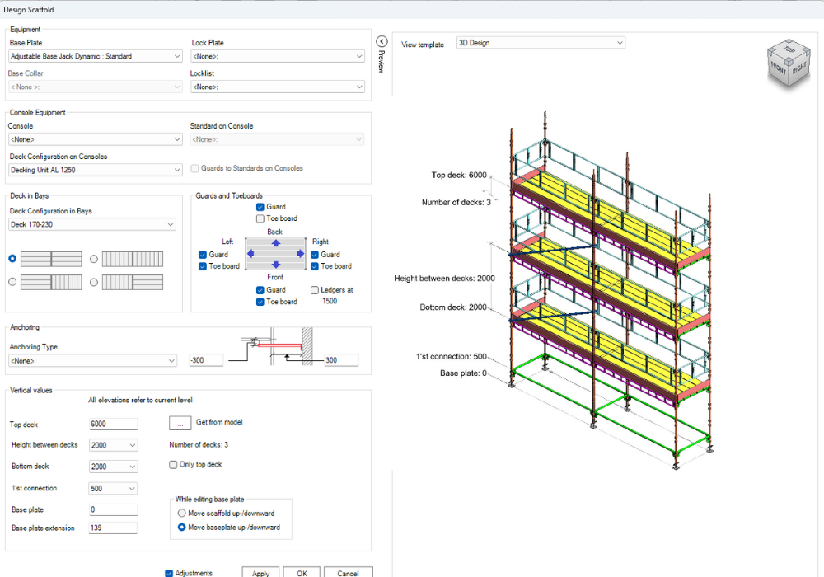824x577 pixels.
Task: Edit the Base plate extension value field
Action: click(113, 528)
